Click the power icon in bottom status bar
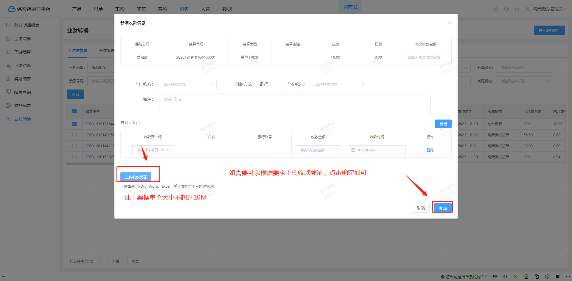This screenshot has height=281, width=572. tap(568, 277)
